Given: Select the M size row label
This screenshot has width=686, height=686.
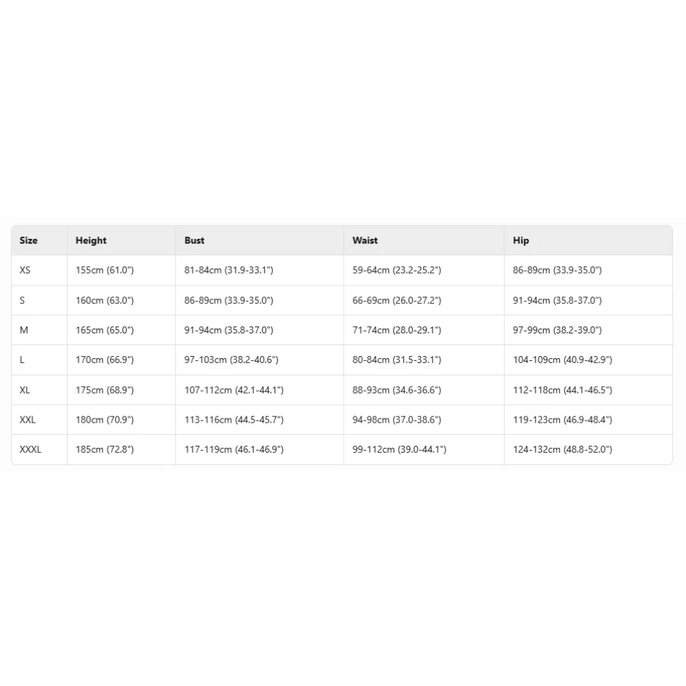Looking at the screenshot, I should 24,330.
